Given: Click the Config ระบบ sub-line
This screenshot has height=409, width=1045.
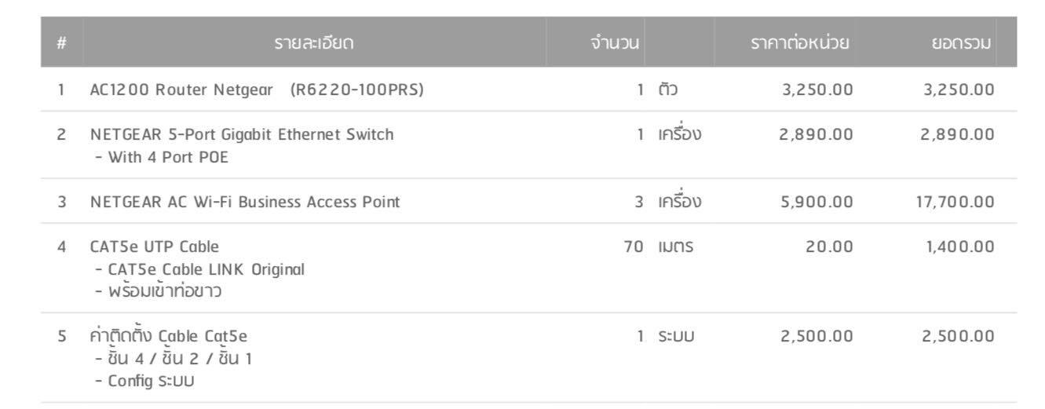Looking at the screenshot, I should [144, 382].
